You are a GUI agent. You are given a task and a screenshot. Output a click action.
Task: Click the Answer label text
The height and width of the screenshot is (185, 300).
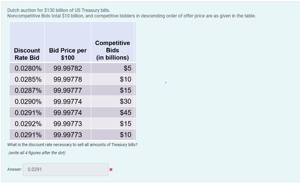pyautogui.click(x=14, y=169)
